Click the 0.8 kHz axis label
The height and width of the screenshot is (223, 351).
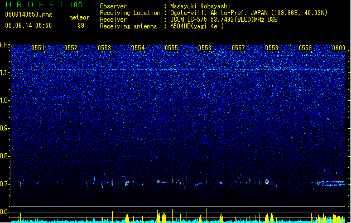(x=4, y=156)
